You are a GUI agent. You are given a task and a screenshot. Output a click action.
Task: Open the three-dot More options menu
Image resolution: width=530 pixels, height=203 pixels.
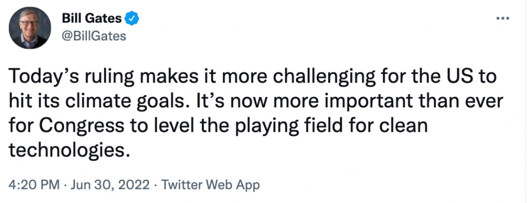503,18
